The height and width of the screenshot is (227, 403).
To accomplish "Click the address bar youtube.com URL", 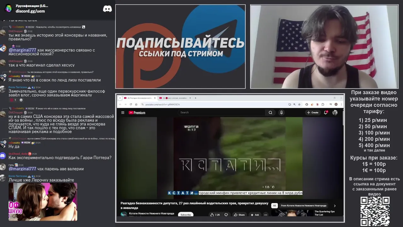I will pos(163,104).
